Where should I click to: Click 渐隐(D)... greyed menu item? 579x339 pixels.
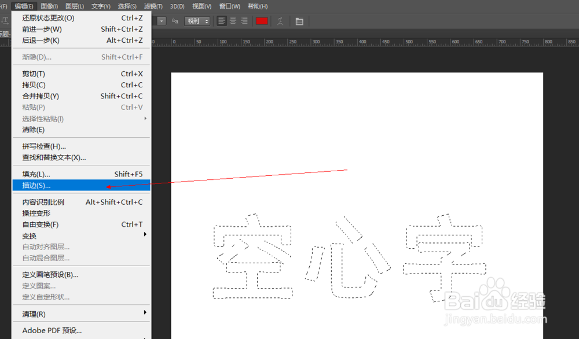pos(81,57)
